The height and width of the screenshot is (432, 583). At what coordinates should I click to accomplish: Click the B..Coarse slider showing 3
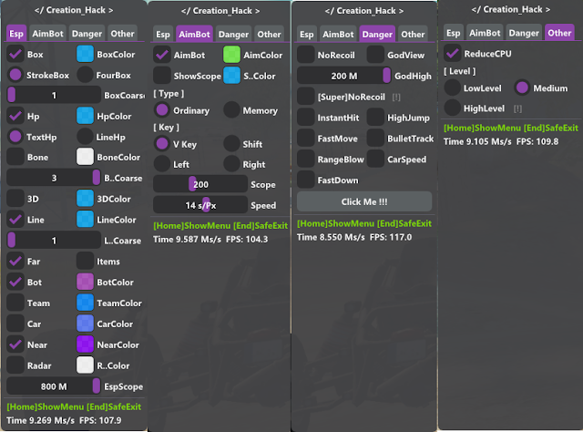tap(54, 178)
